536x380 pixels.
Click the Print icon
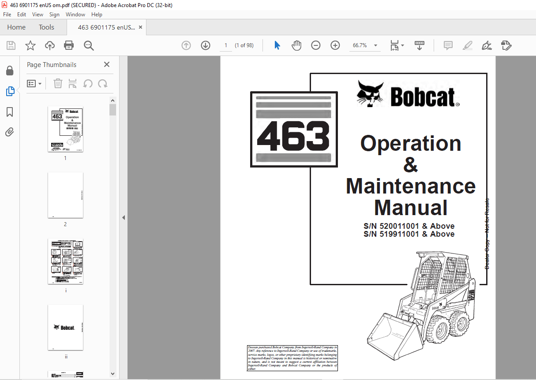[x=69, y=45]
